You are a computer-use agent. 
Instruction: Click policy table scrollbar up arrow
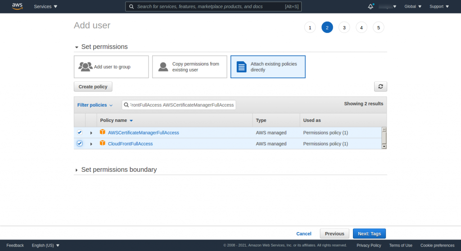[x=384, y=130]
